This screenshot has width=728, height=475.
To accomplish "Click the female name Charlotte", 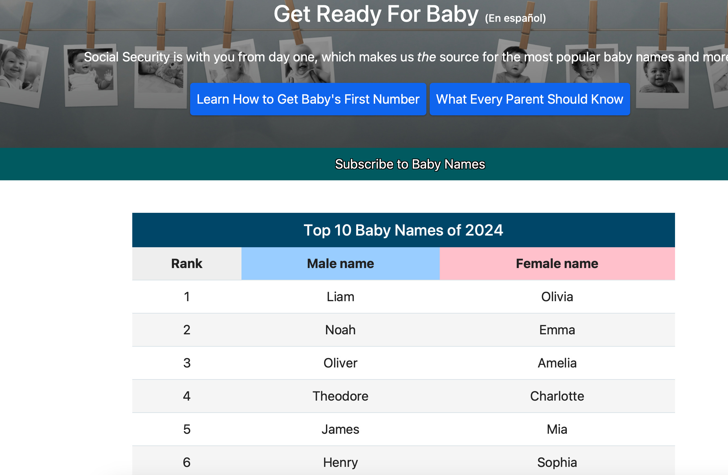I will (x=557, y=396).
